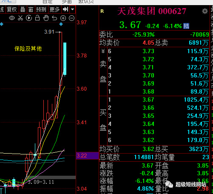Click the tall red candlestick reaching 3.91
This screenshot has height=194, width=213.
60,59
